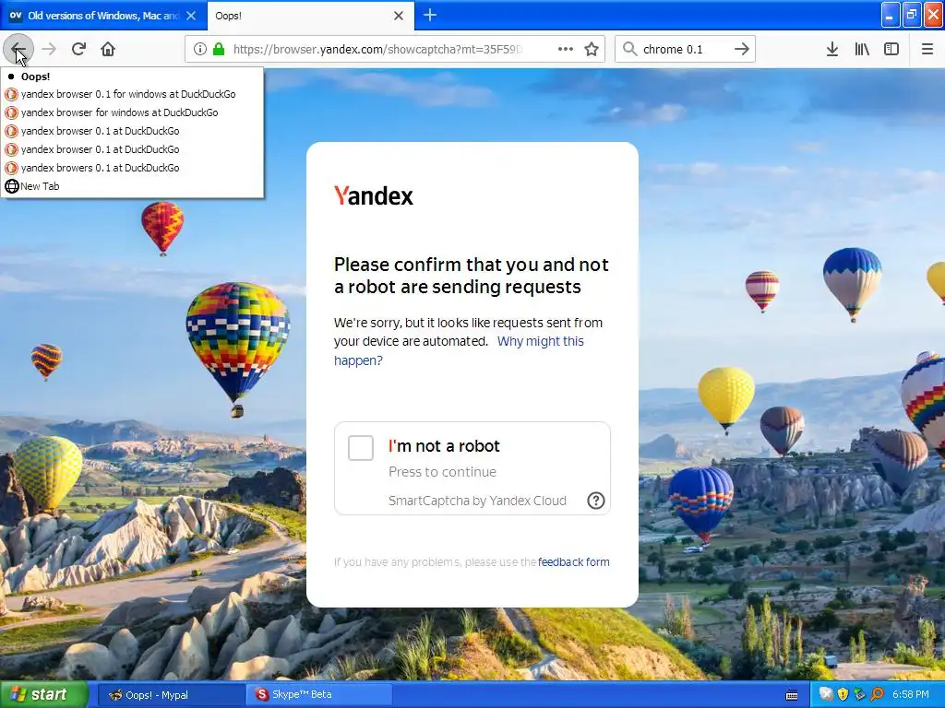The width and height of the screenshot is (945, 708).
Task: Click the Back navigation arrow
Action: pyautogui.click(x=18, y=49)
